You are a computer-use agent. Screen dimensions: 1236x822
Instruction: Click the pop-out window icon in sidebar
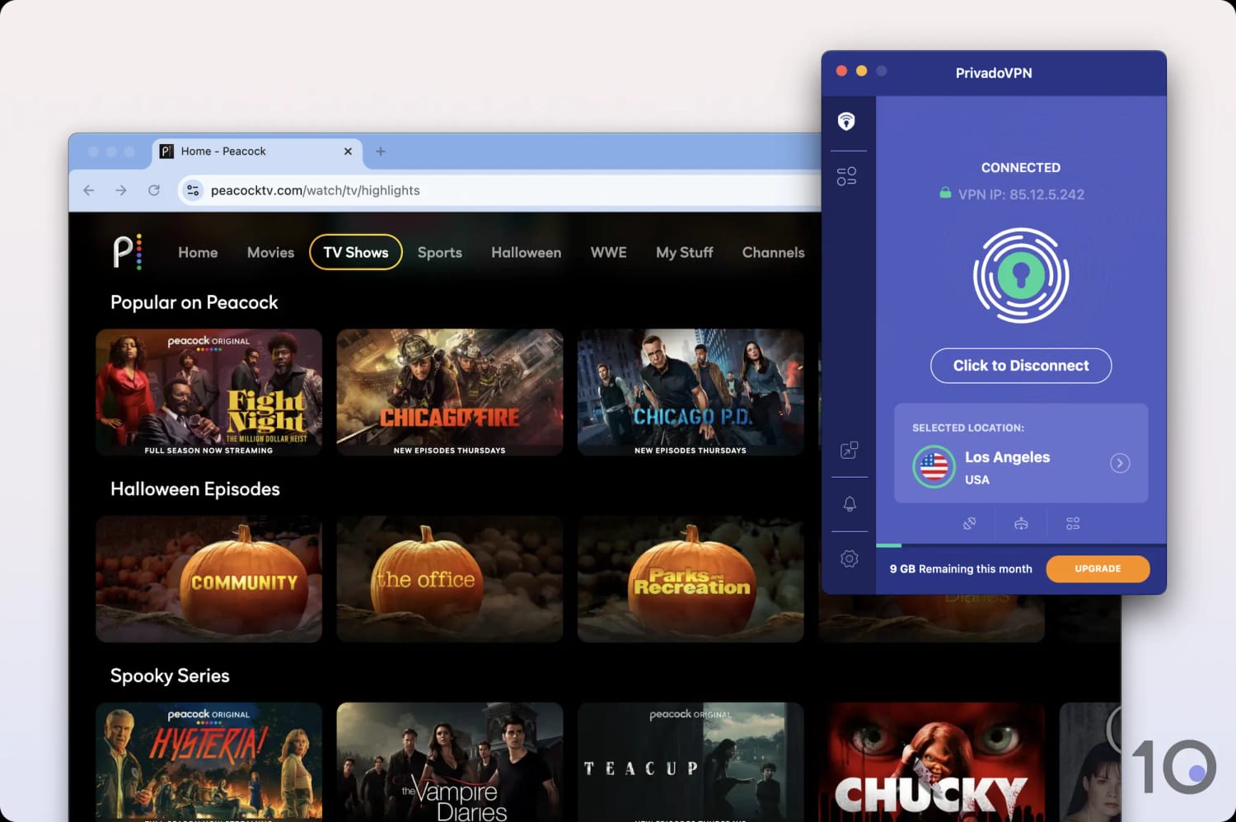[x=848, y=451]
